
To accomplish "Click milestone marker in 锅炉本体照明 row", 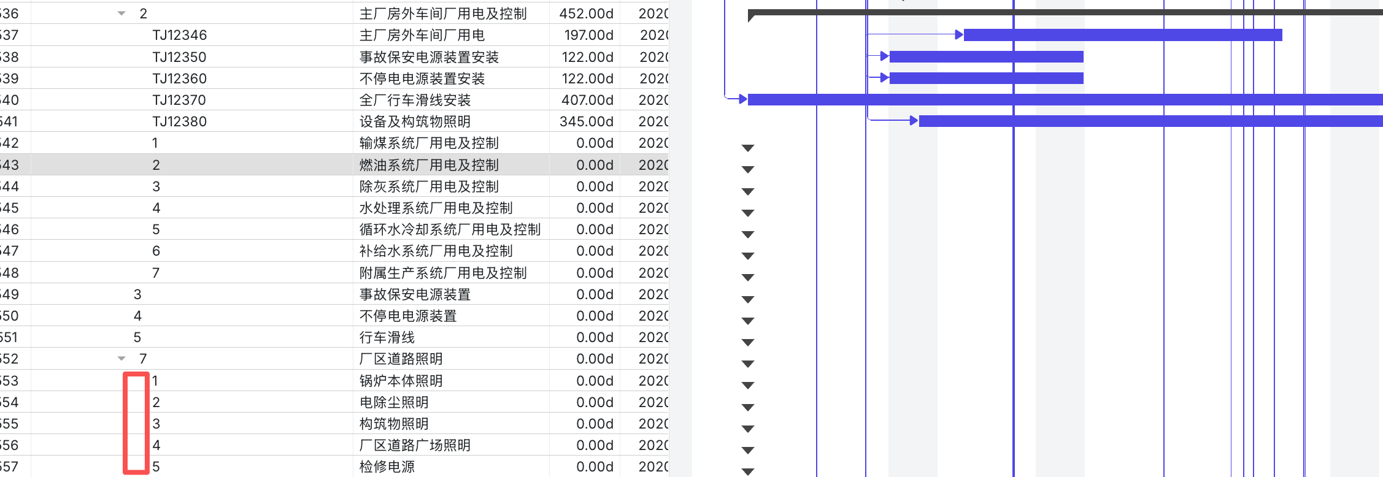I will [747, 385].
